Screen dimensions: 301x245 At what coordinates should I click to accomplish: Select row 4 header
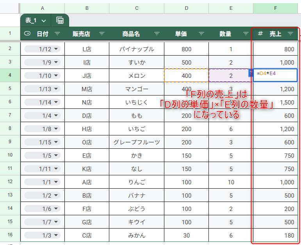(x=10, y=76)
